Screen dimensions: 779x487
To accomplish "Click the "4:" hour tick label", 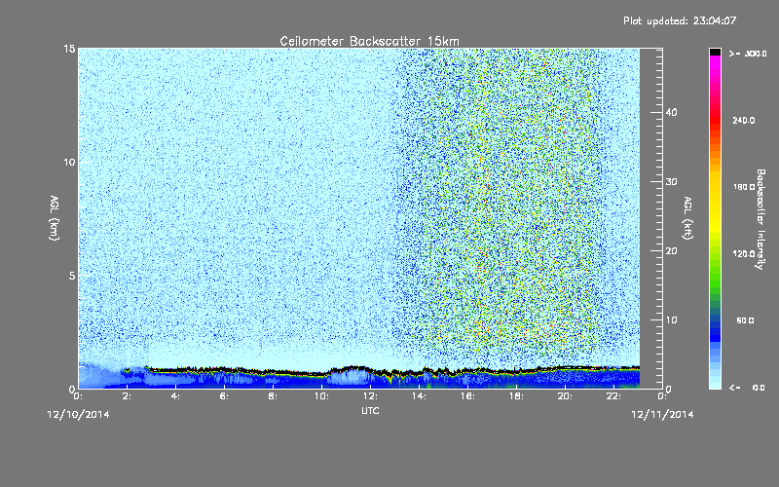I will click(x=175, y=396).
